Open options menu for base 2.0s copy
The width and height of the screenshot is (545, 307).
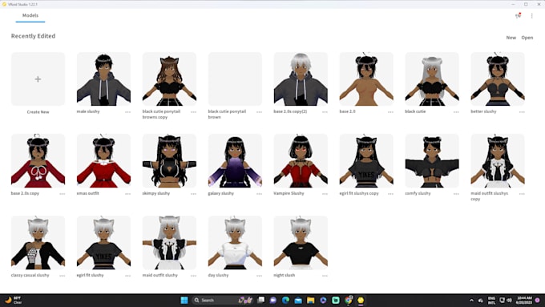[63, 194]
